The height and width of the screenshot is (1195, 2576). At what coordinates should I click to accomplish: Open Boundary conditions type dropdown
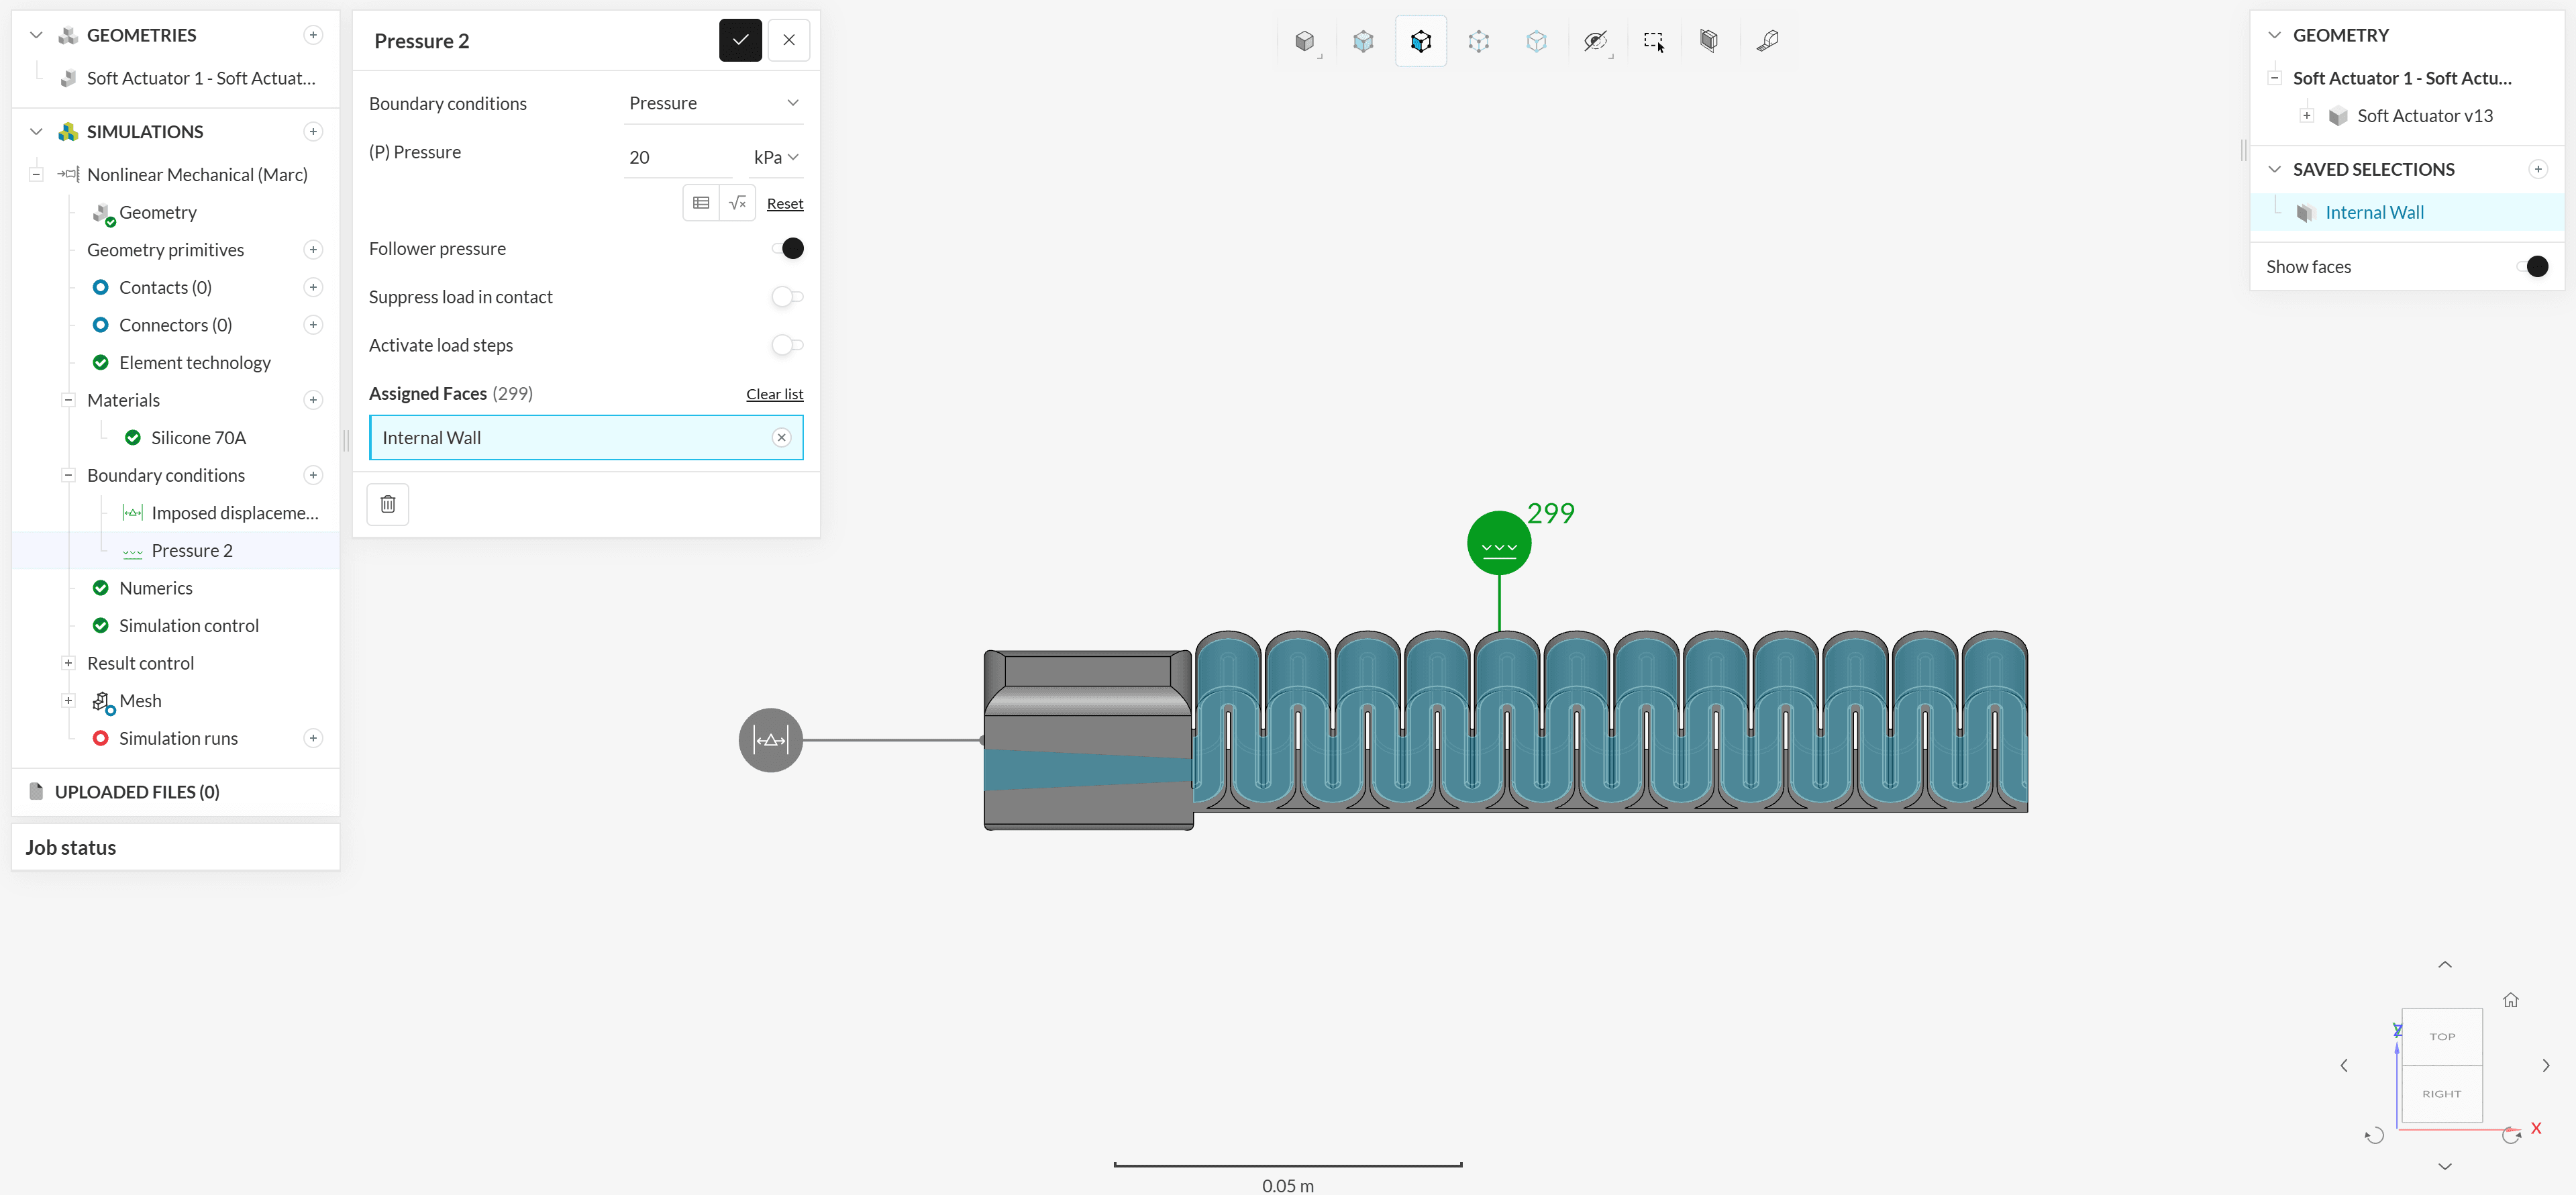tap(713, 103)
